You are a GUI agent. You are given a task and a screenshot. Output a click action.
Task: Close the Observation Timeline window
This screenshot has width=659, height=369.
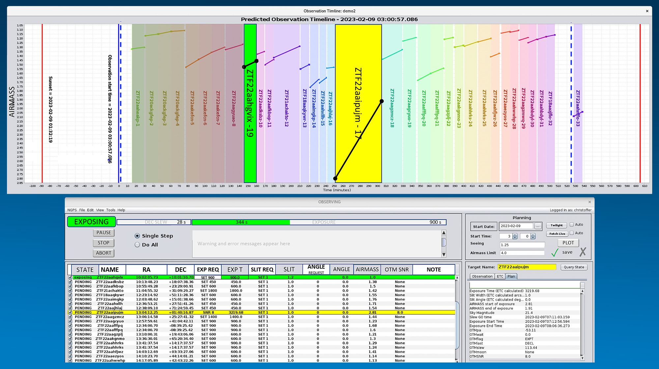click(647, 11)
